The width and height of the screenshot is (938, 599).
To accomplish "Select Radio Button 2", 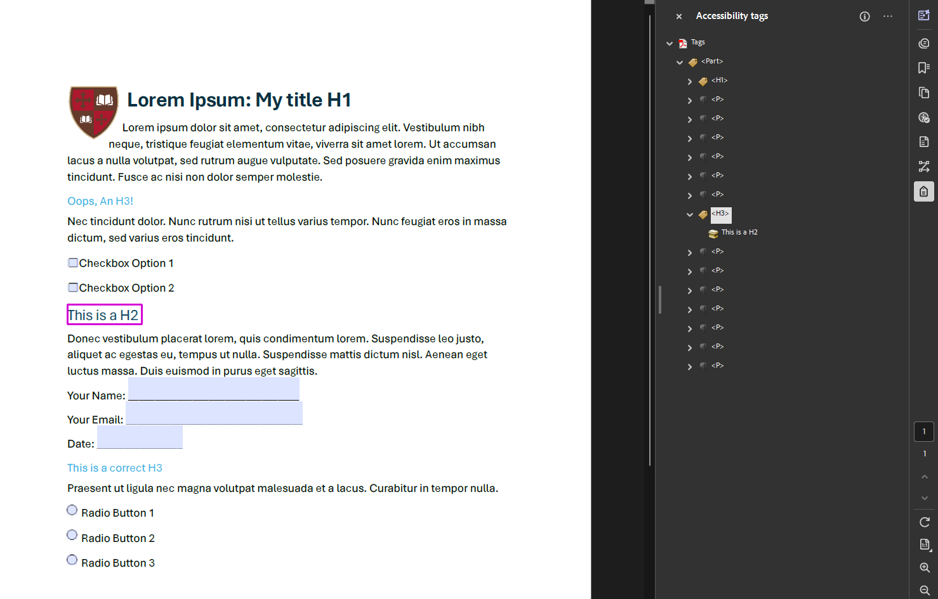I will [x=72, y=536].
